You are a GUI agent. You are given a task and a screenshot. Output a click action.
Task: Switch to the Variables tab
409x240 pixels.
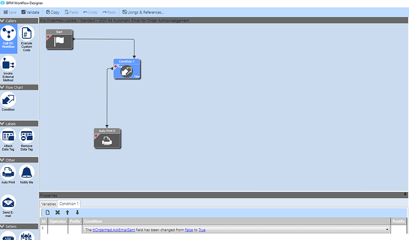49,204
